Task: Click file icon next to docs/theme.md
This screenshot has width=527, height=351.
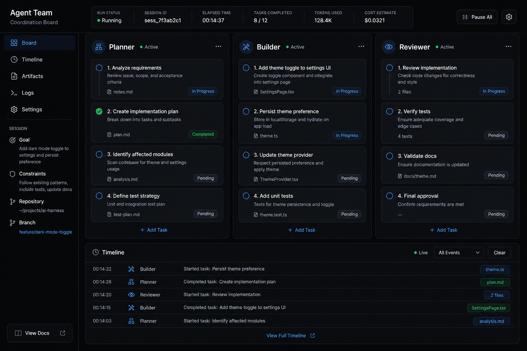Action: point(400,176)
